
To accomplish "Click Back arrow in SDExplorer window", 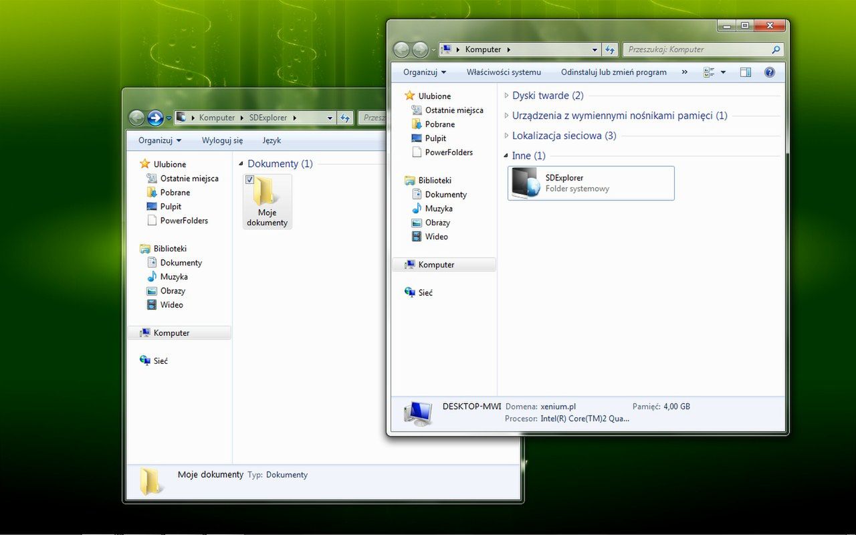I will (x=136, y=118).
